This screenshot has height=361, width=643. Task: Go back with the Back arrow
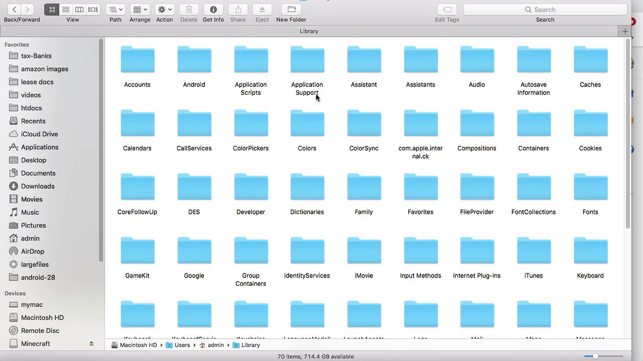(x=15, y=10)
